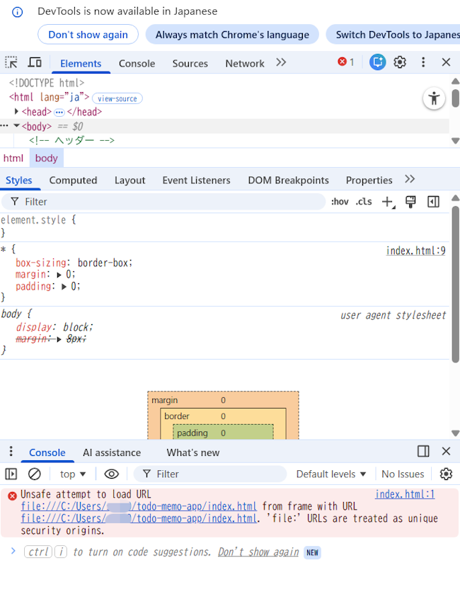Click the AI assistance icon in toolbar
460x599 pixels.
point(377,62)
